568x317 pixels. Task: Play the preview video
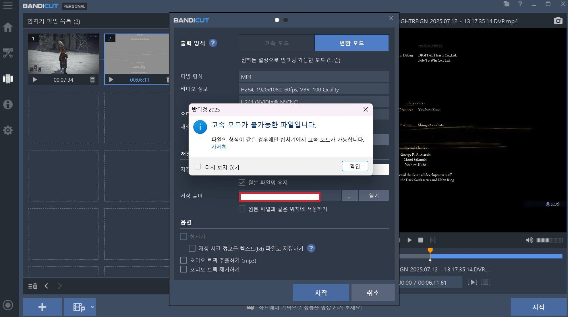[x=409, y=240]
